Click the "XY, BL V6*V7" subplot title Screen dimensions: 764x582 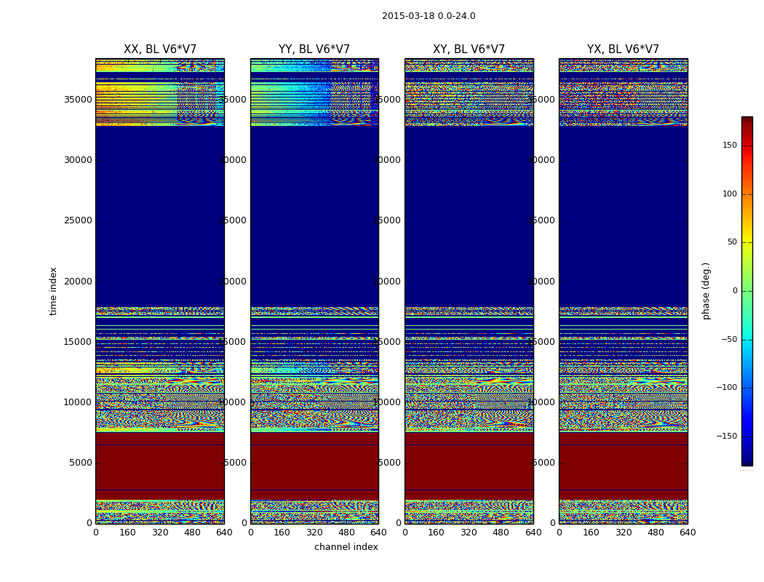click(x=469, y=49)
